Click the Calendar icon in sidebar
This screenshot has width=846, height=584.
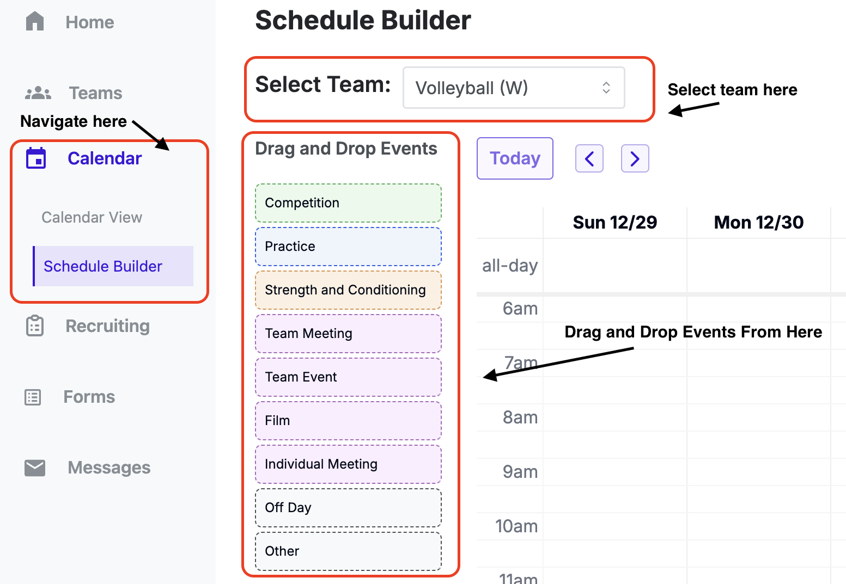(x=36, y=158)
